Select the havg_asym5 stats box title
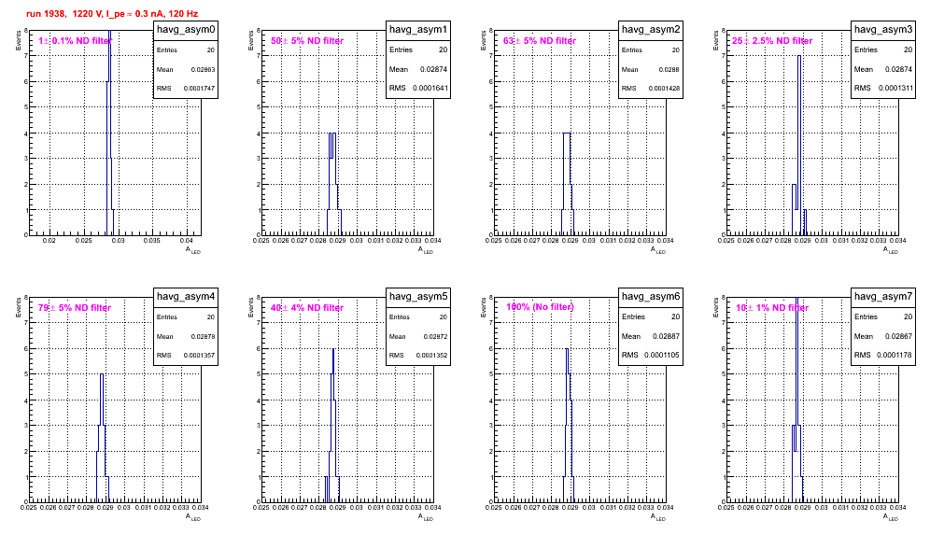Screen dimensions: 930x534 (418, 297)
